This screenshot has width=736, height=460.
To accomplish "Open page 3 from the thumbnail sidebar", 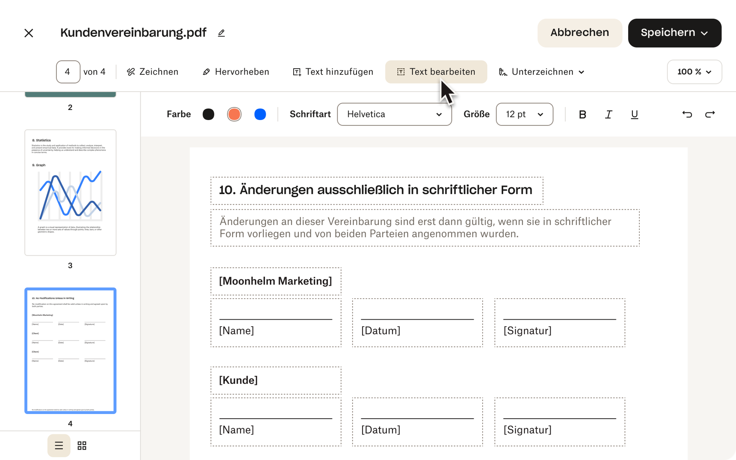I will pos(70,192).
